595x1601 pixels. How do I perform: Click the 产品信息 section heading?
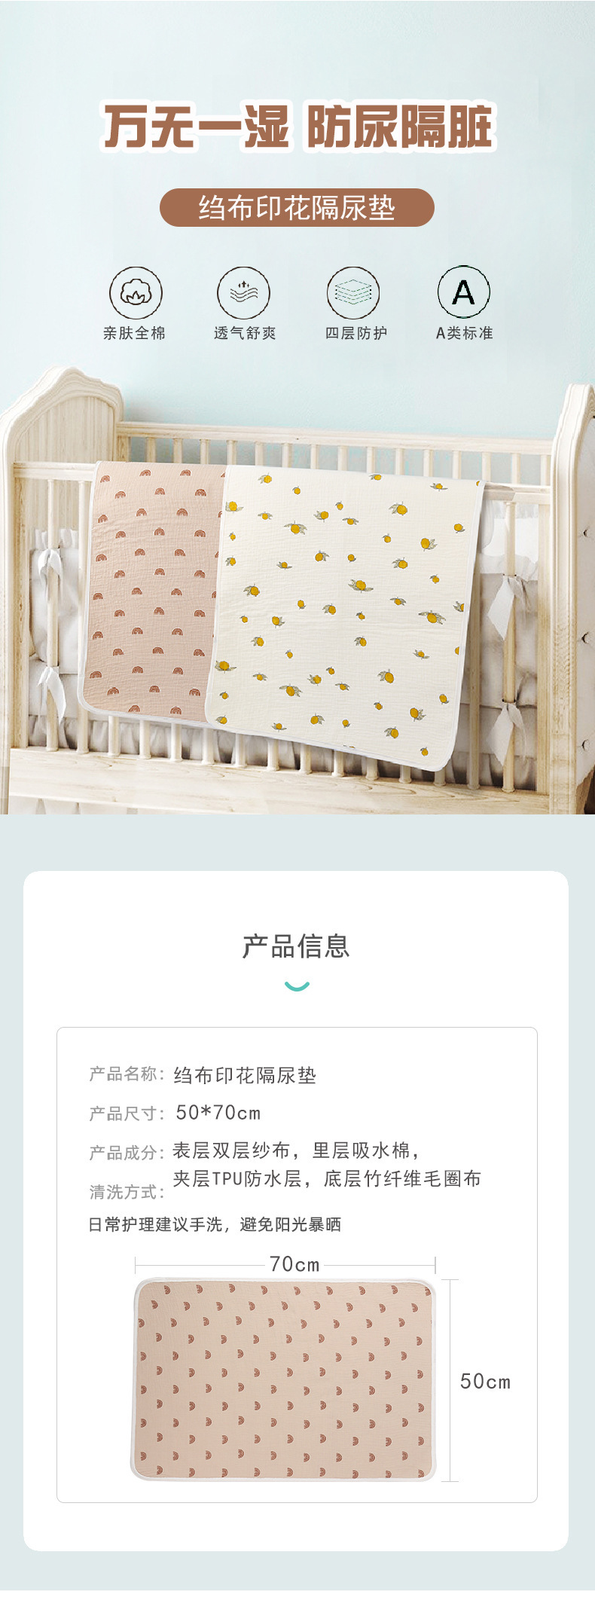tap(297, 946)
